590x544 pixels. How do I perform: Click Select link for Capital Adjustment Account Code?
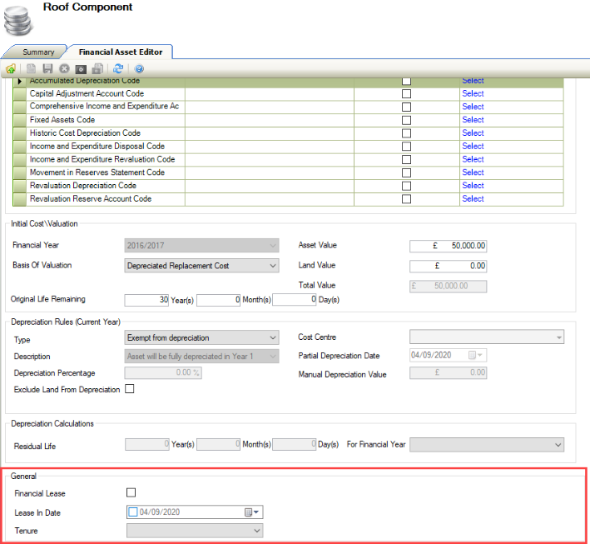pyautogui.click(x=473, y=94)
